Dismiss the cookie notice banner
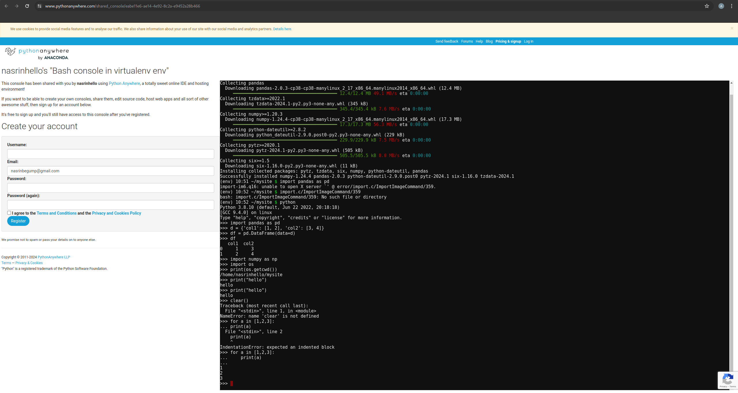 732,28
